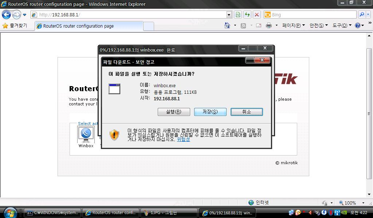This screenshot has height=218, width=373.
Task: Open the 페이지(P) menu
Action: (293, 25)
